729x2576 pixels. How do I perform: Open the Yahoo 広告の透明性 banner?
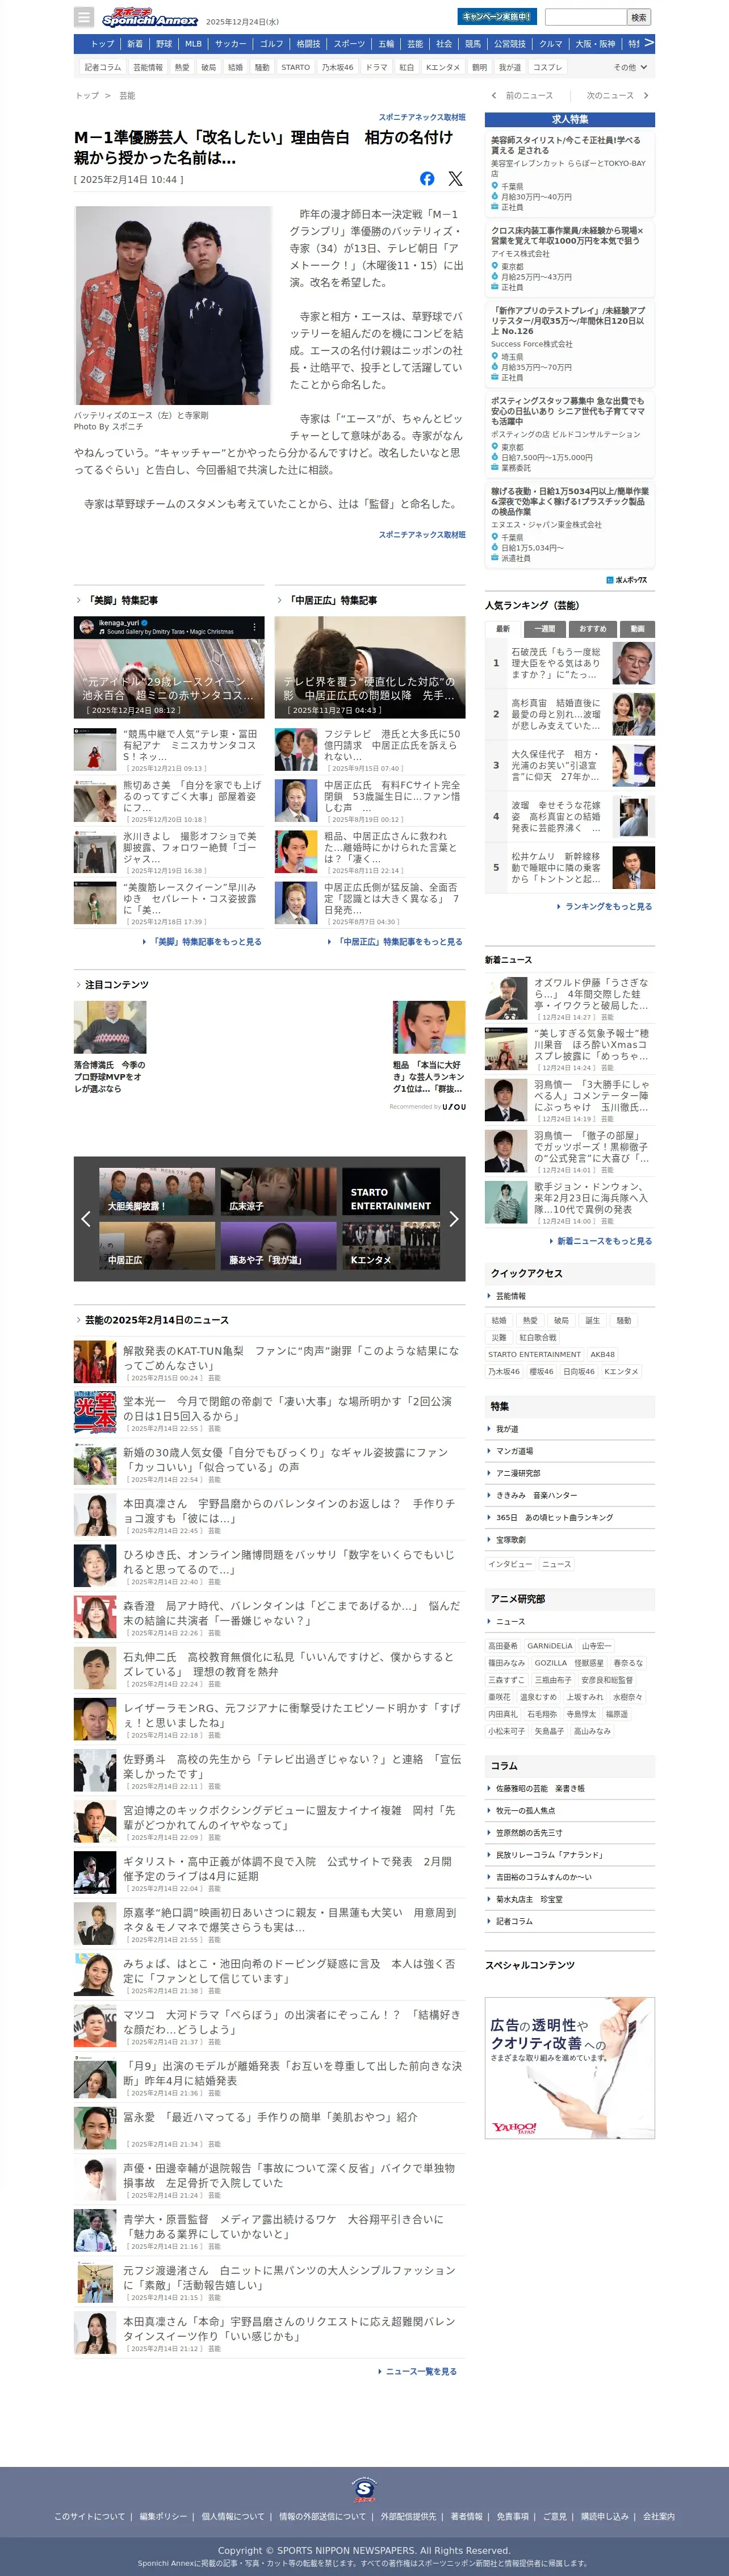[x=570, y=2068]
